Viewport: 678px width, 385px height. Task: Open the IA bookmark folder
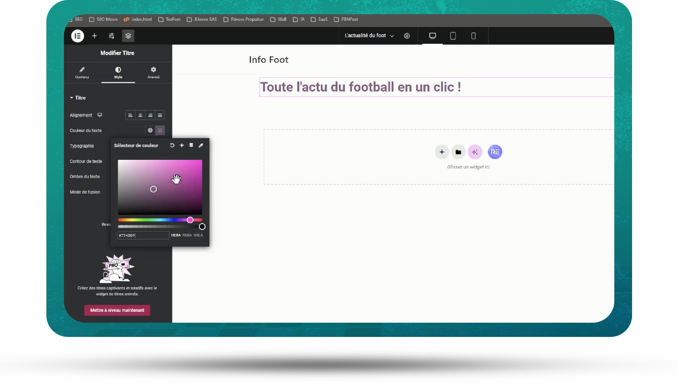click(299, 19)
